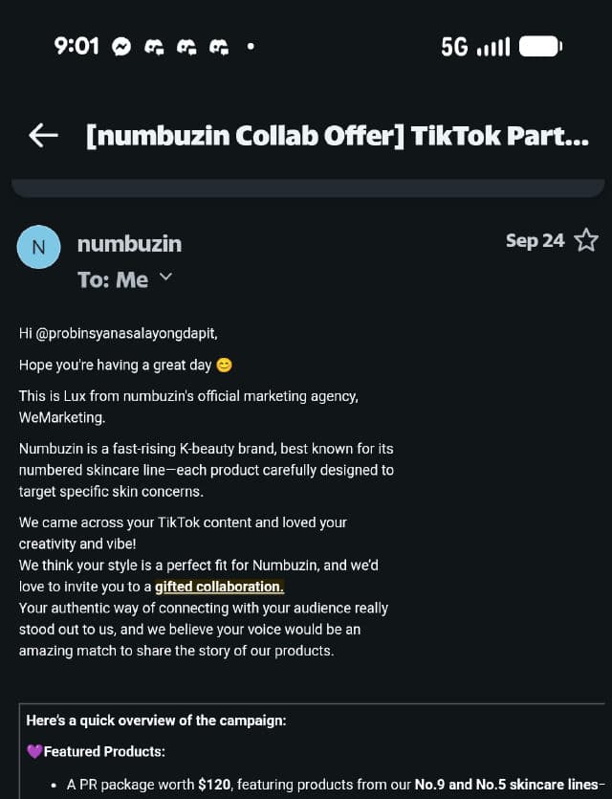The height and width of the screenshot is (799, 612).
Task: Tap the Sep 24 date label
Action: 535,240
